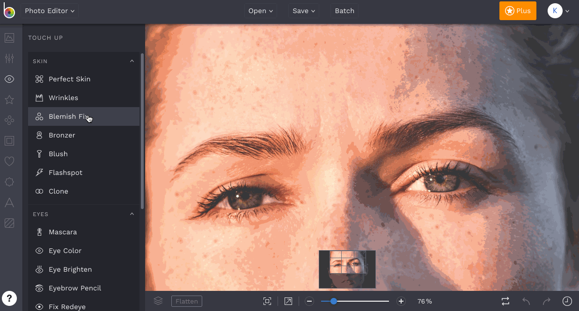This screenshot has width=579, height=311.
Task: Click the Flatten button
Action: coord(187,302)
